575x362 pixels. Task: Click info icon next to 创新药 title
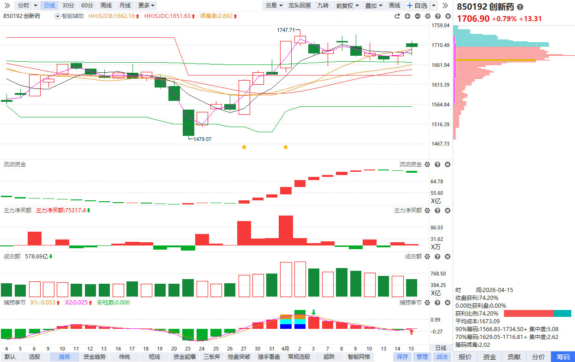pyautogui.click(x=520, y=7)
